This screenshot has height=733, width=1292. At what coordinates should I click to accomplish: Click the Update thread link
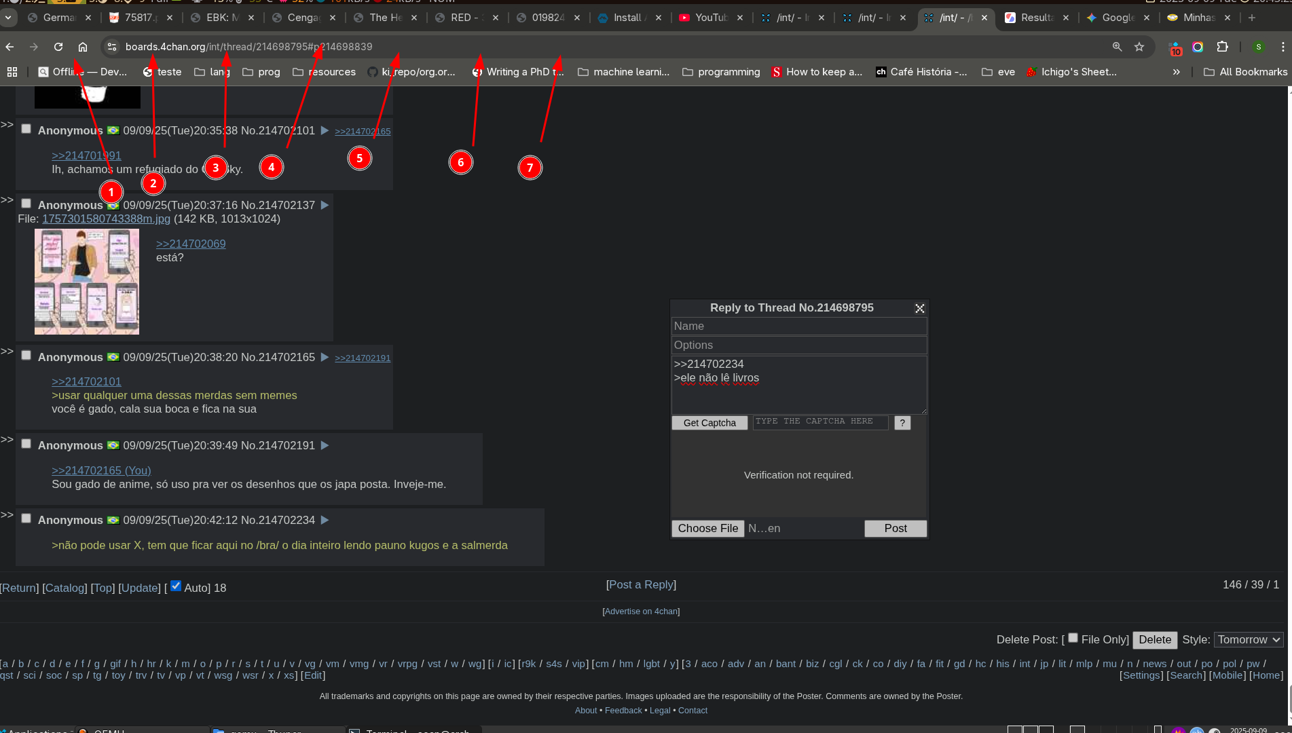139,588
